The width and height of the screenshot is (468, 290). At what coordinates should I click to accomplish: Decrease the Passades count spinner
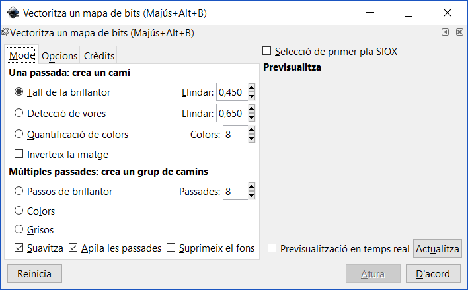(251, 196)
